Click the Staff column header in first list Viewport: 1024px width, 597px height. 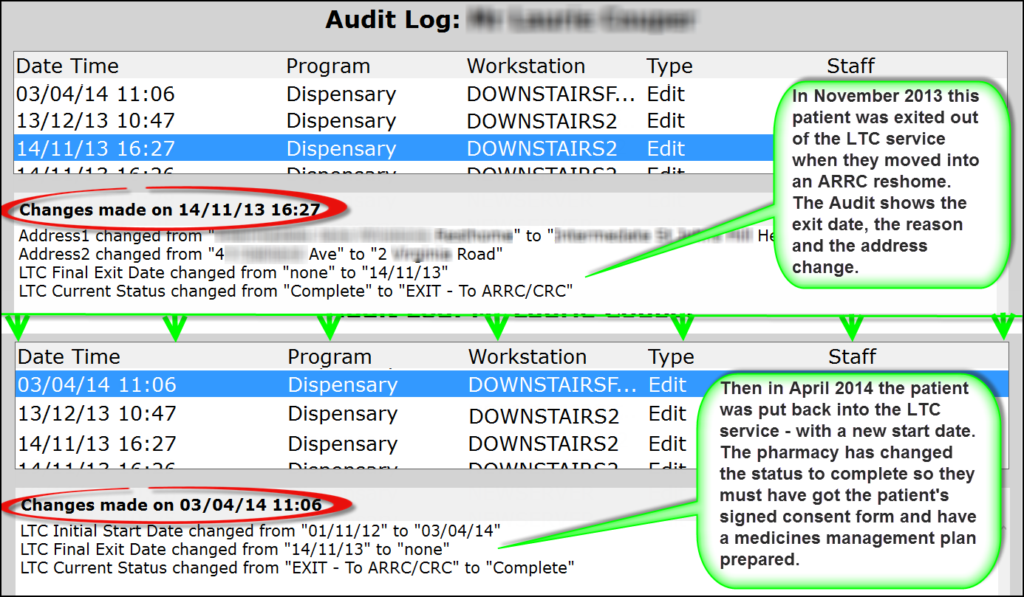(x=850, y=66)
